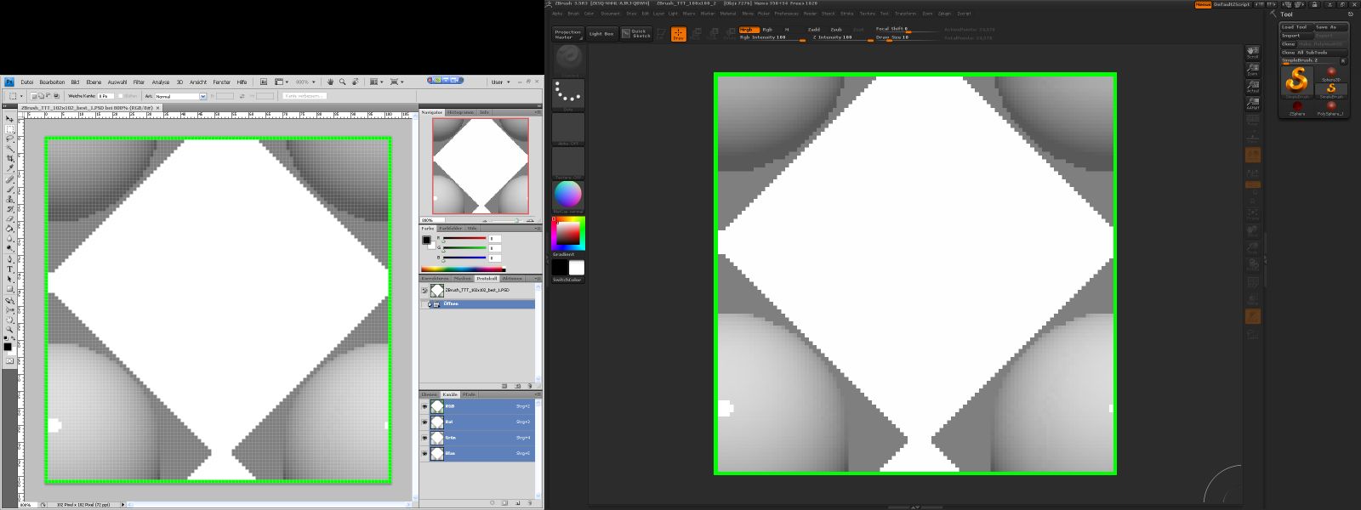Open the Filter menu in Photoshop
This screenshot has width=1361, height=510.
[x=139, y=82]
